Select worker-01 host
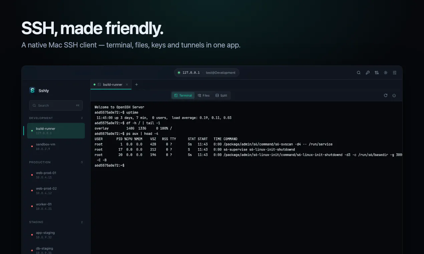 tap(56, 206)
